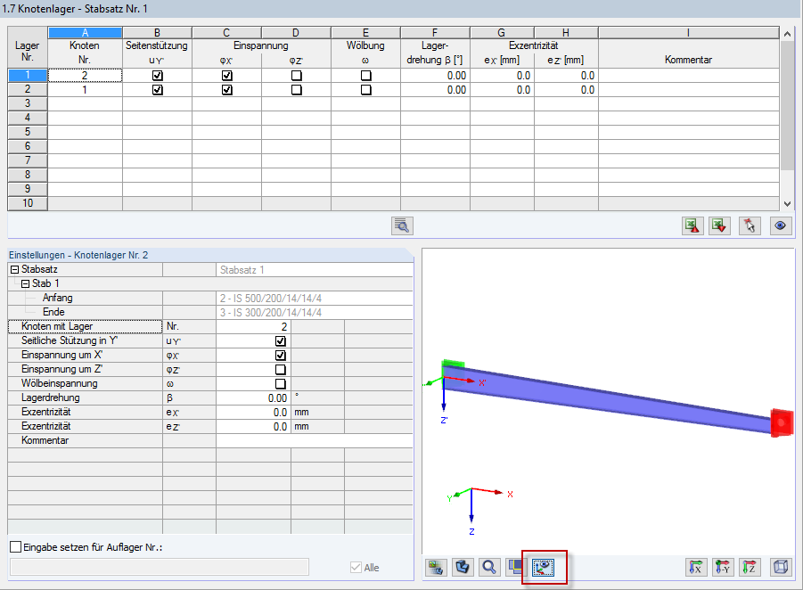Click Kommentar cell in Lager 1 row

pyautogui.click(x=688, y=75)
